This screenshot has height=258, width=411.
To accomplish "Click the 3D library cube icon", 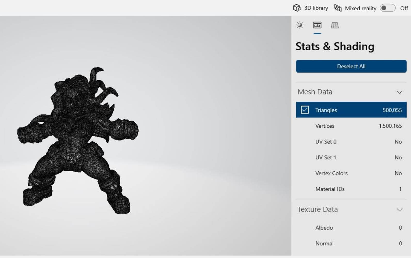I will tap(297, 8).
